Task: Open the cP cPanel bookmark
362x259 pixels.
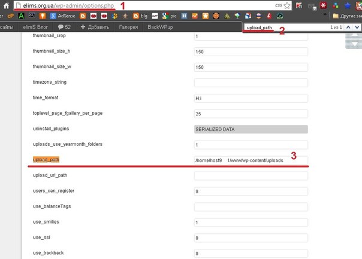Action: pyautogui.click(x=11, y=16)
